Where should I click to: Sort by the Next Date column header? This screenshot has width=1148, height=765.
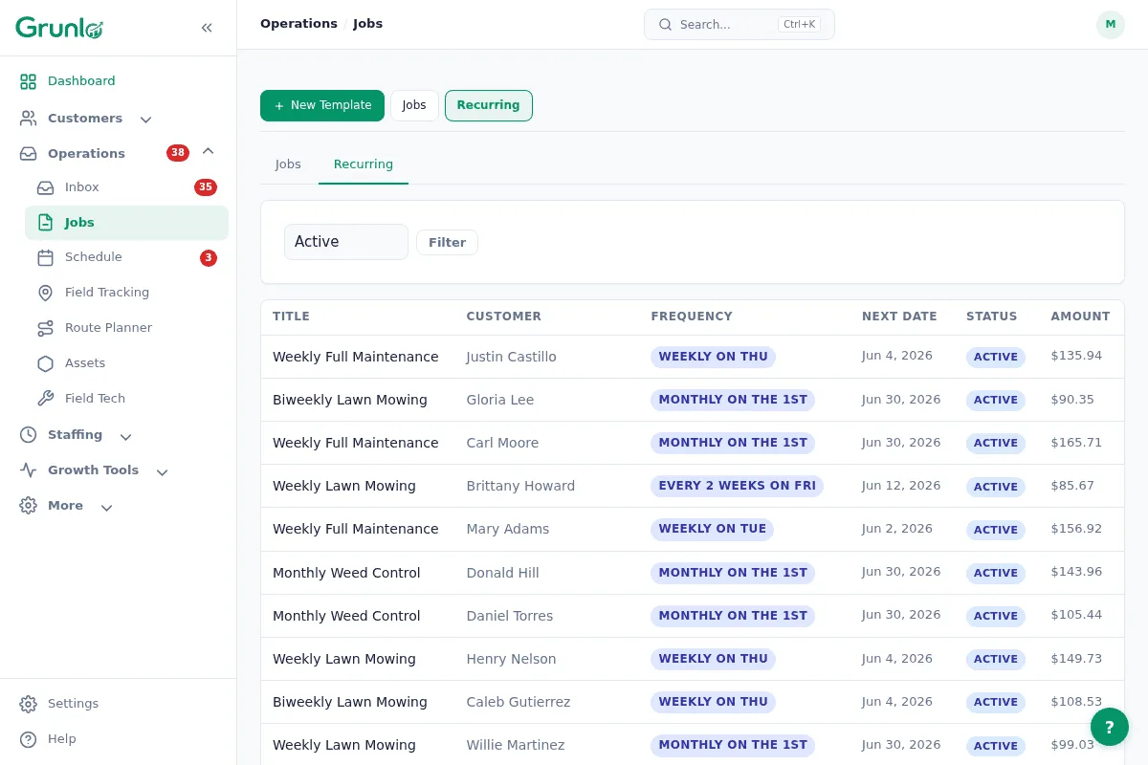click(899, 317)
